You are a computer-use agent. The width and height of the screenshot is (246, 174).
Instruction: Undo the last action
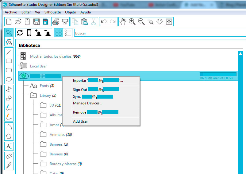104,21
